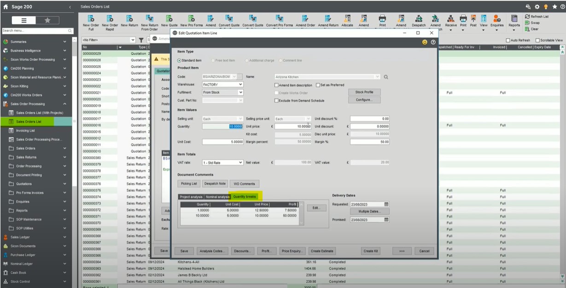Click the New Order Full toolbar icon
Image resolution: width=566 pixels, height=288 pixels.
[x=91, y=18]
